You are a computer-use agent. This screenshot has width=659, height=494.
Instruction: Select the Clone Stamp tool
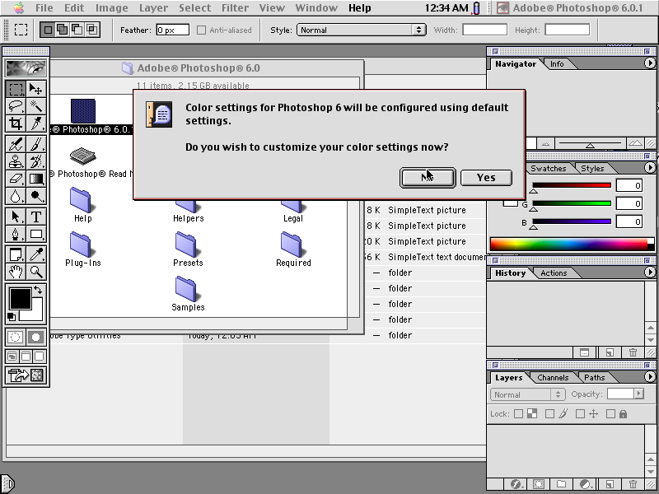coord(16,161)
